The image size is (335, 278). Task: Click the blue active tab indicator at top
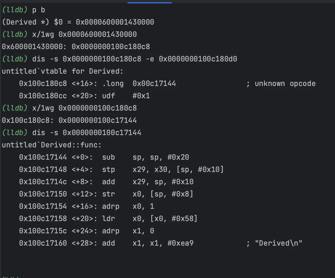click(149, 3)
